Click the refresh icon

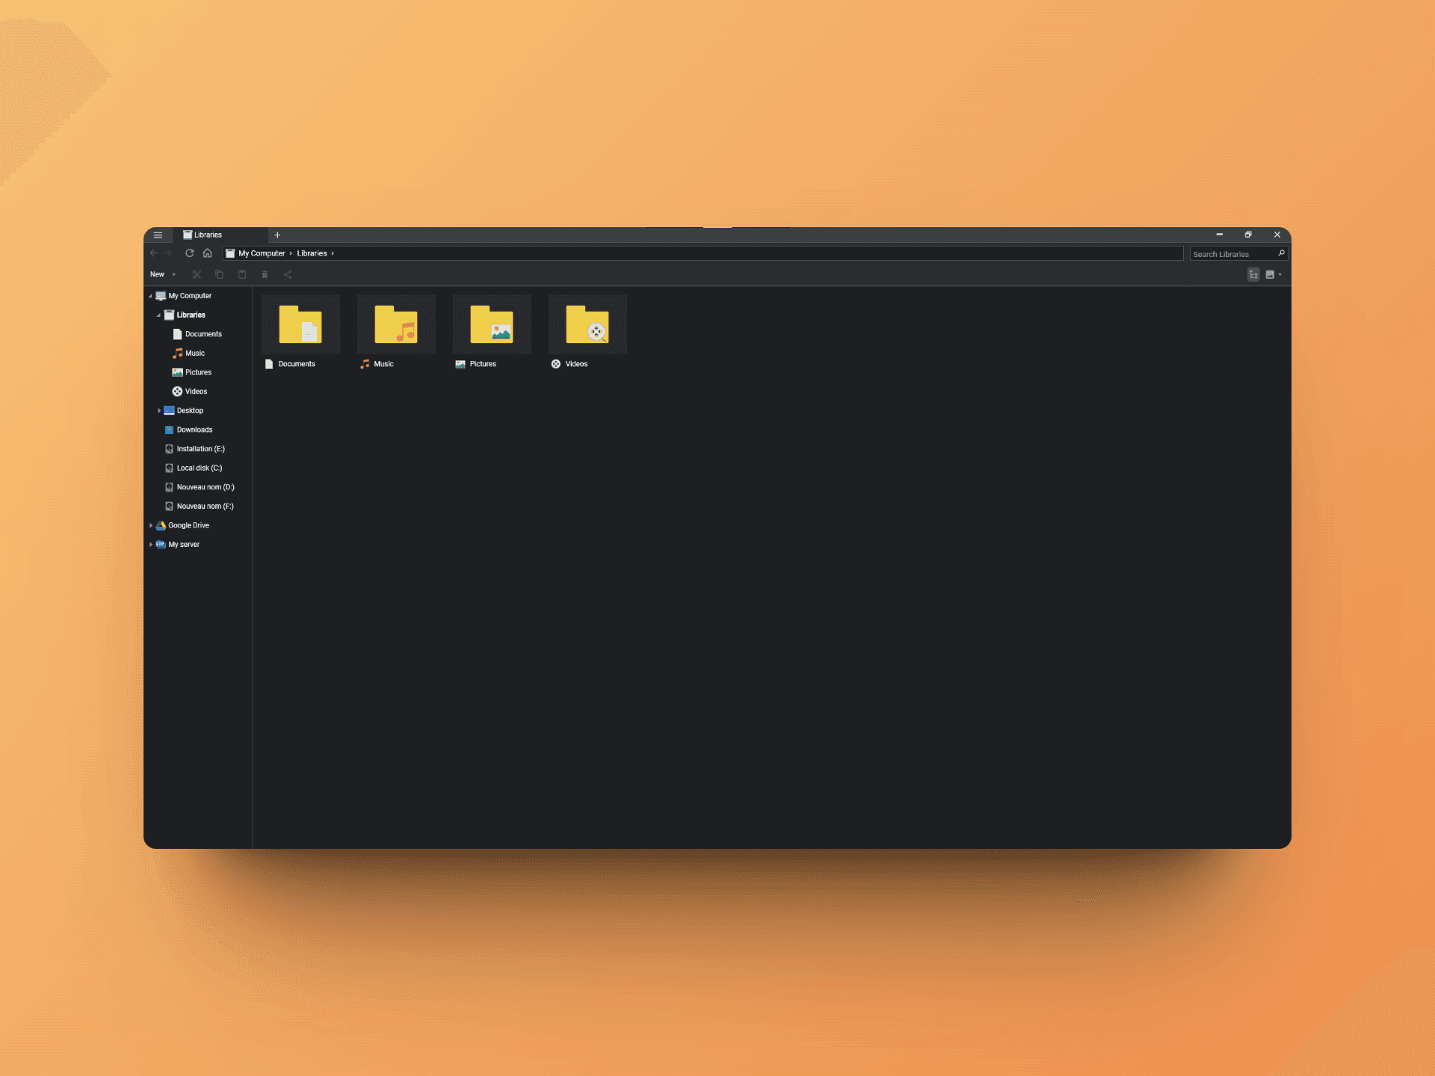pyautogui.click(x=189, y=253)
